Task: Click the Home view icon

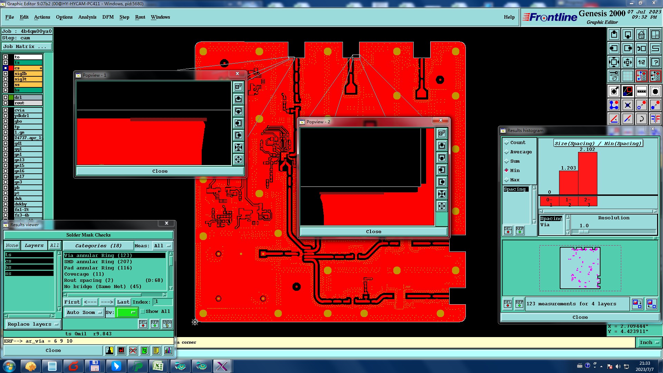Action: [641, 35]
